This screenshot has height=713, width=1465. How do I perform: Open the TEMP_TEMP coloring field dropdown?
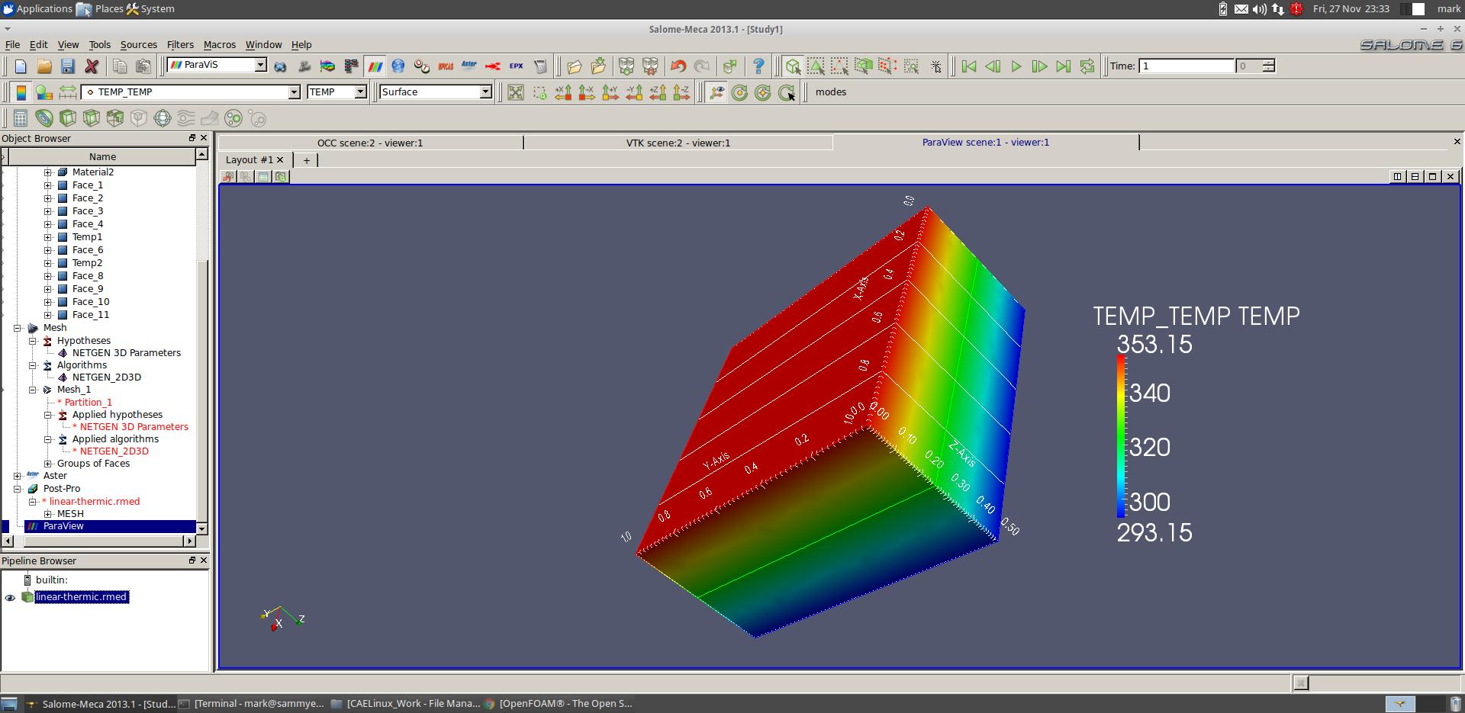[294, 92]
